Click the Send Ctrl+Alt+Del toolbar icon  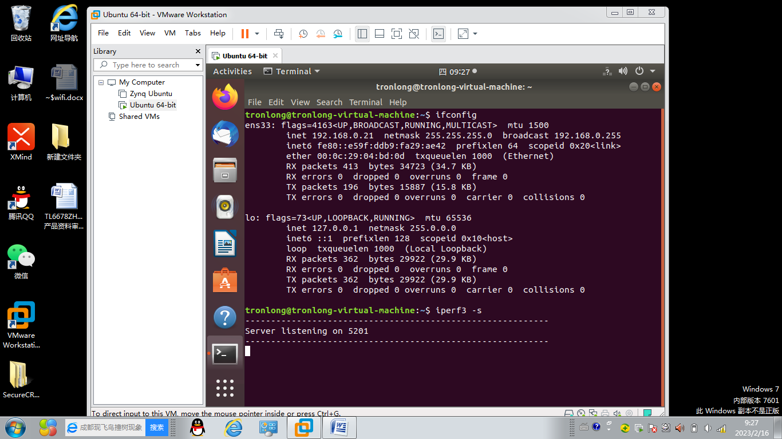[279, 34]
